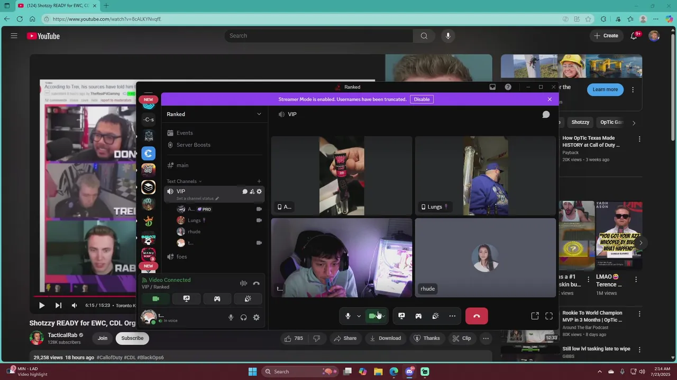Screen dimensions: 677x380
Task: Toggle noise suppression next to Video Connected
Action: pyautogui.click(x=243, y=283)
